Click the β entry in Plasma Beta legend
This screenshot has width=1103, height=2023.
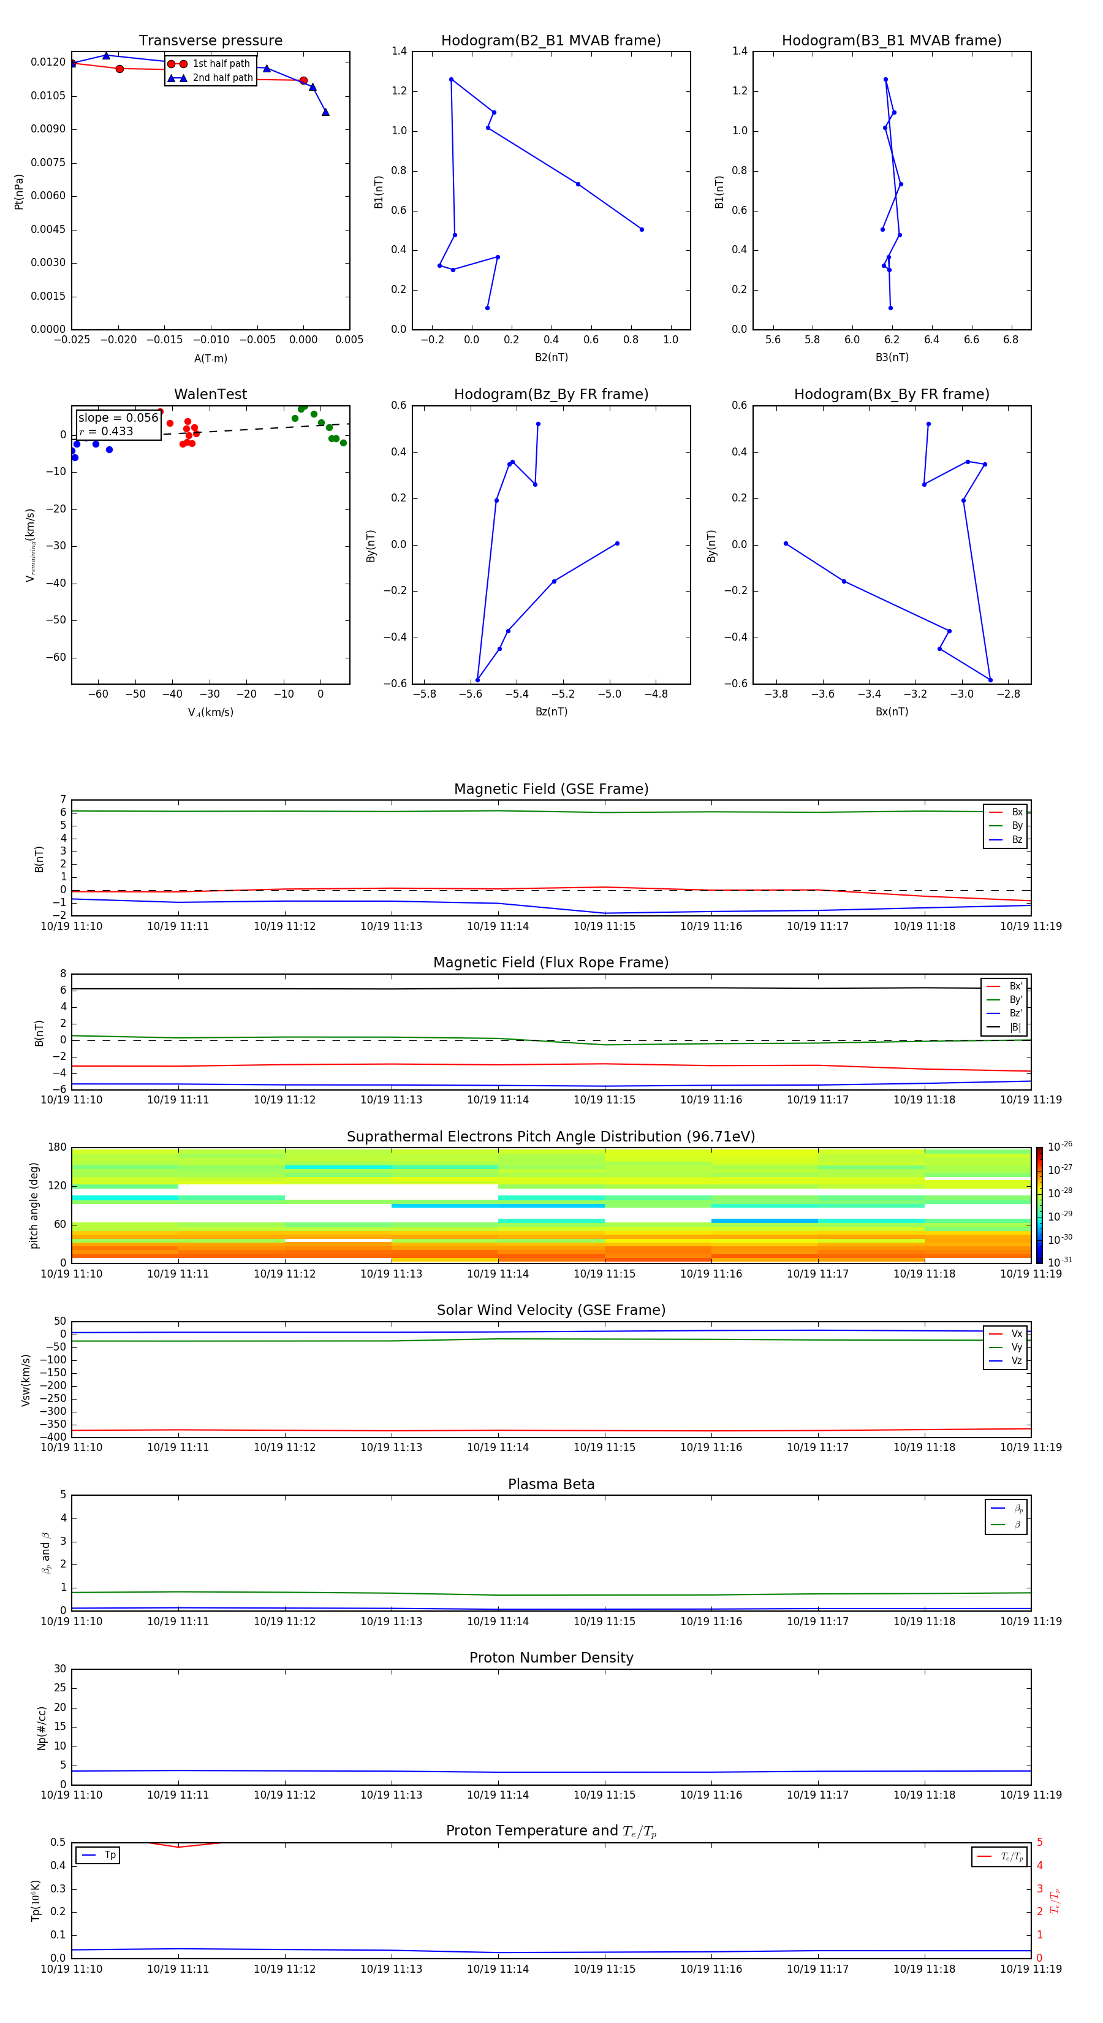1006,1525
